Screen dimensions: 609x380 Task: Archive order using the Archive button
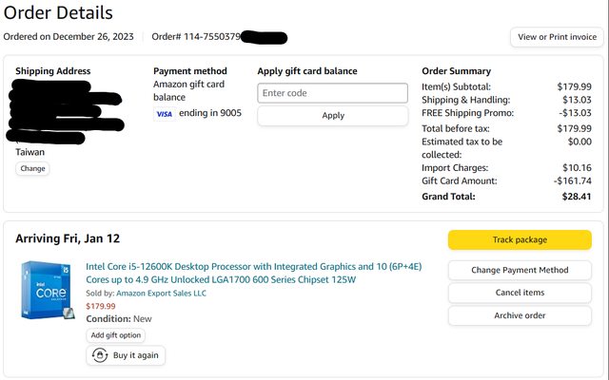pos(521,315)
